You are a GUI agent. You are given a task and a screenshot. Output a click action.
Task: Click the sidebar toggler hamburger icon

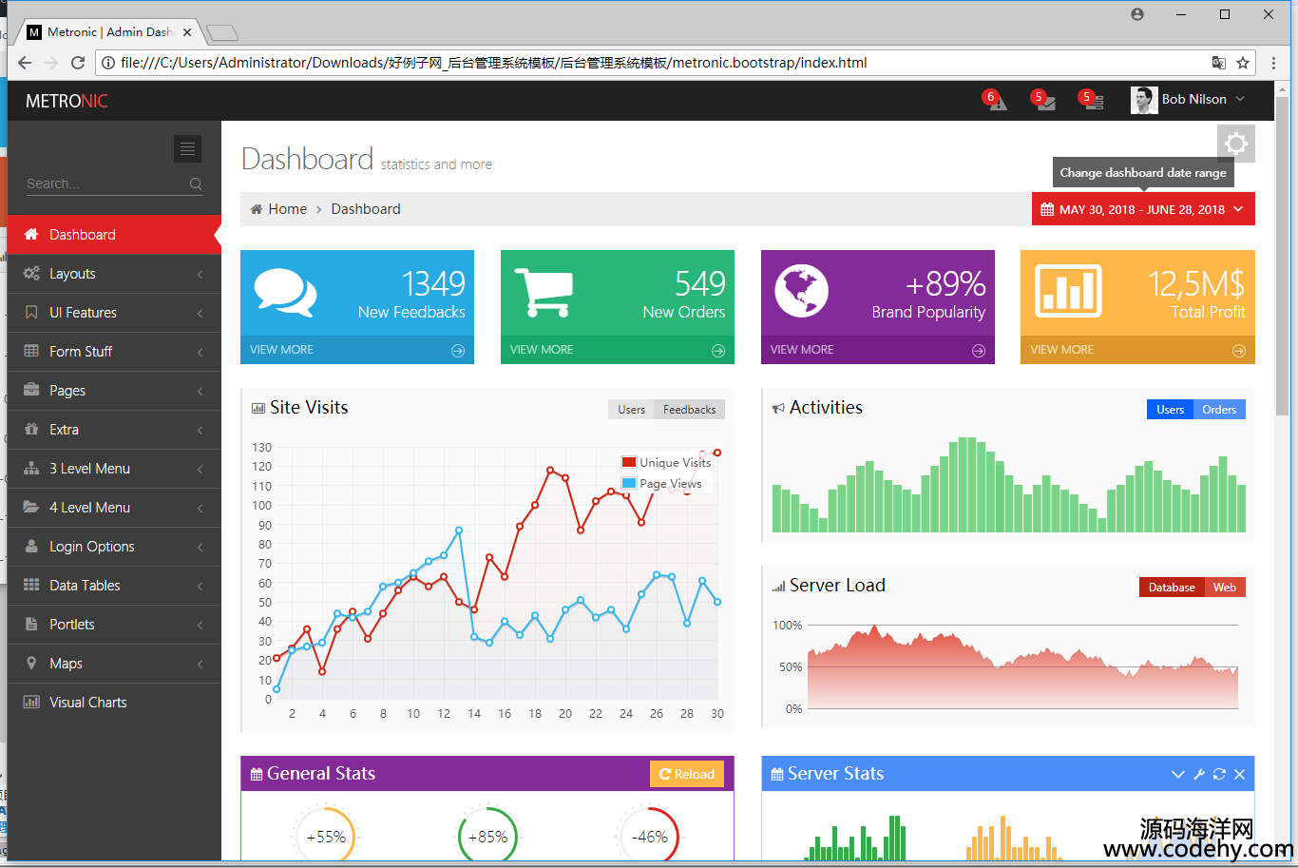click(187, 148)
